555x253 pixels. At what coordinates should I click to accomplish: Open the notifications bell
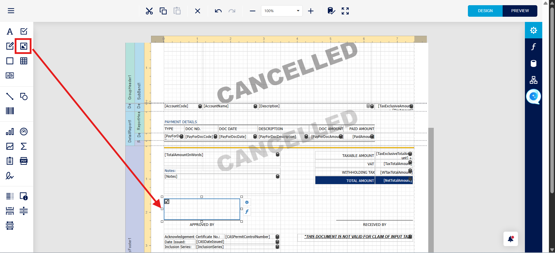pos(511,239)
